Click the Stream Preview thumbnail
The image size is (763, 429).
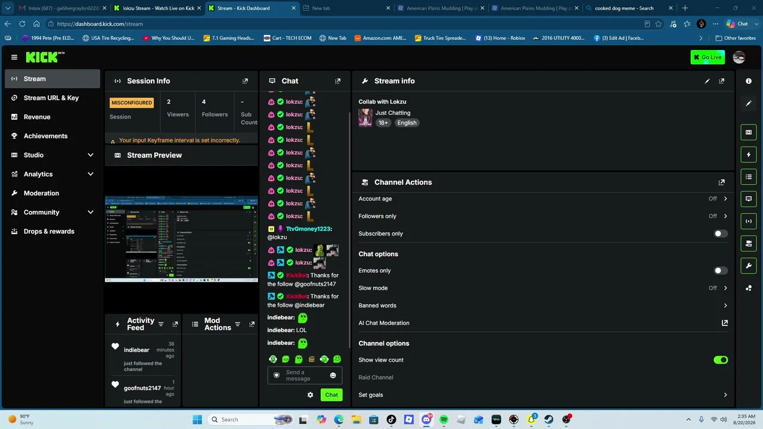click(182, 239)
